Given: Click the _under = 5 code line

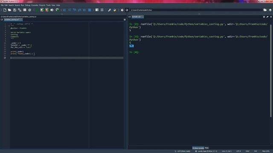Looking at the screenshot, I should (16, 43).
